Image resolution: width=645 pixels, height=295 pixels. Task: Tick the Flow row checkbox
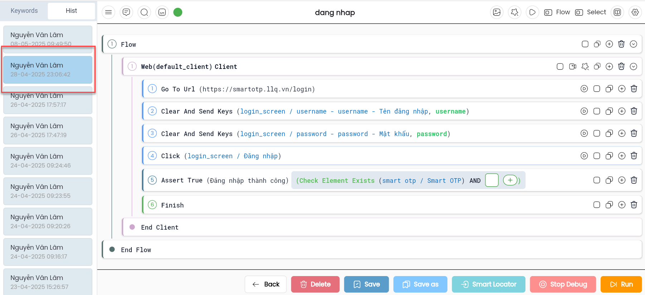(585, 44)
